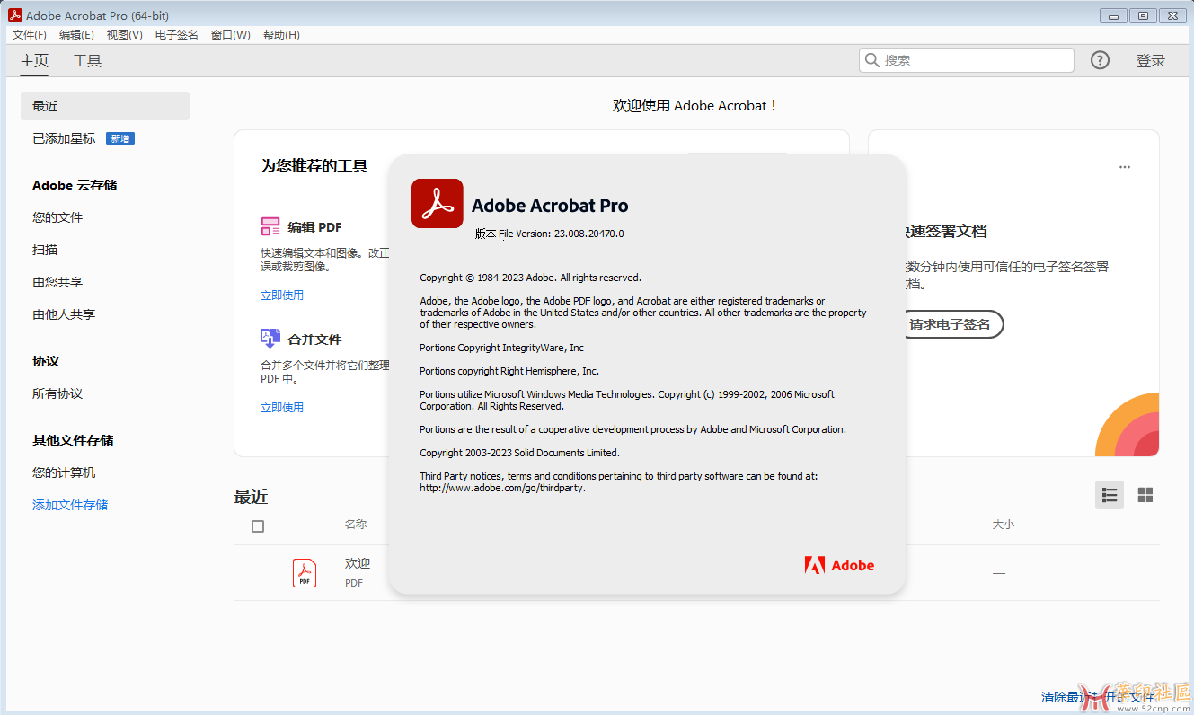This screenshot has width=1194, height=715.
Task: Click the Acrobat icon in the title bar
Action: pyautogui.click(x=15, y=15)
